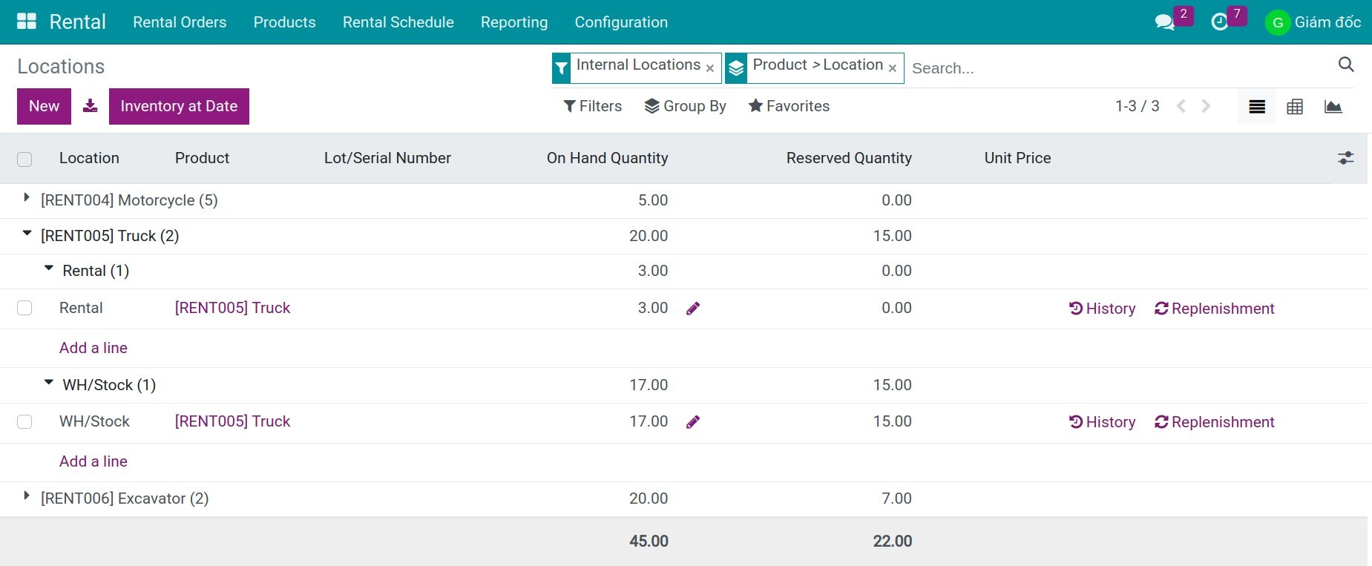Open the Reporting menu
Viewport: 1372px width, 566px height.
(514, 22)
